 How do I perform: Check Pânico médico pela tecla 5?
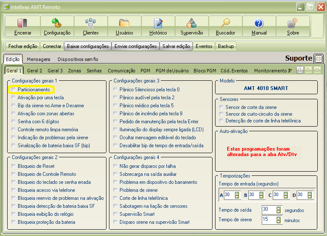pos(115,106)
